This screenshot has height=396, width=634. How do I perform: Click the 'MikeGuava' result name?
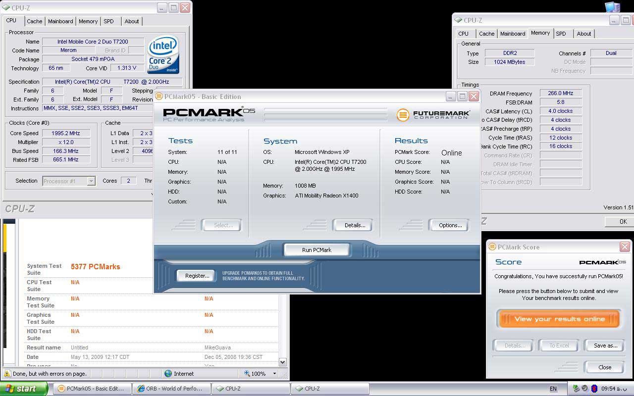click(x=217, y=347)
